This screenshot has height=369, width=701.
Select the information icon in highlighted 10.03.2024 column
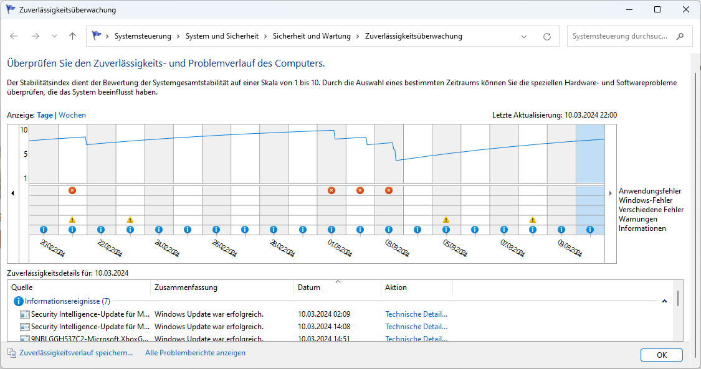click(x=590, y=230)
